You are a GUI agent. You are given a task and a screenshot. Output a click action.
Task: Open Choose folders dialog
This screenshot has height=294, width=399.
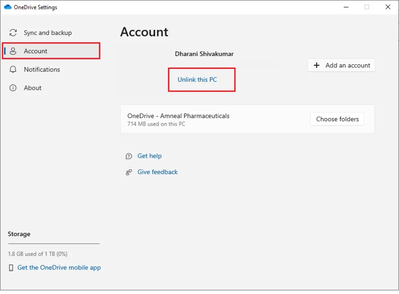(337, 119)
